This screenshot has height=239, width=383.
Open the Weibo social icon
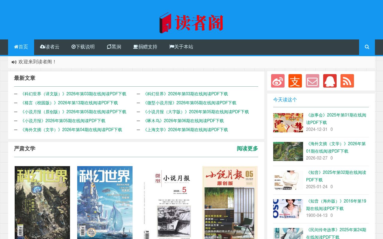pyautogui.click(x=278, y=81)
